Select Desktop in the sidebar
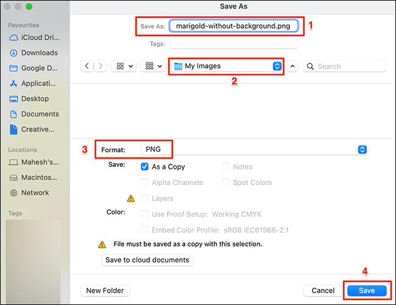The image size is (396, 305). (x=36, y=99)
